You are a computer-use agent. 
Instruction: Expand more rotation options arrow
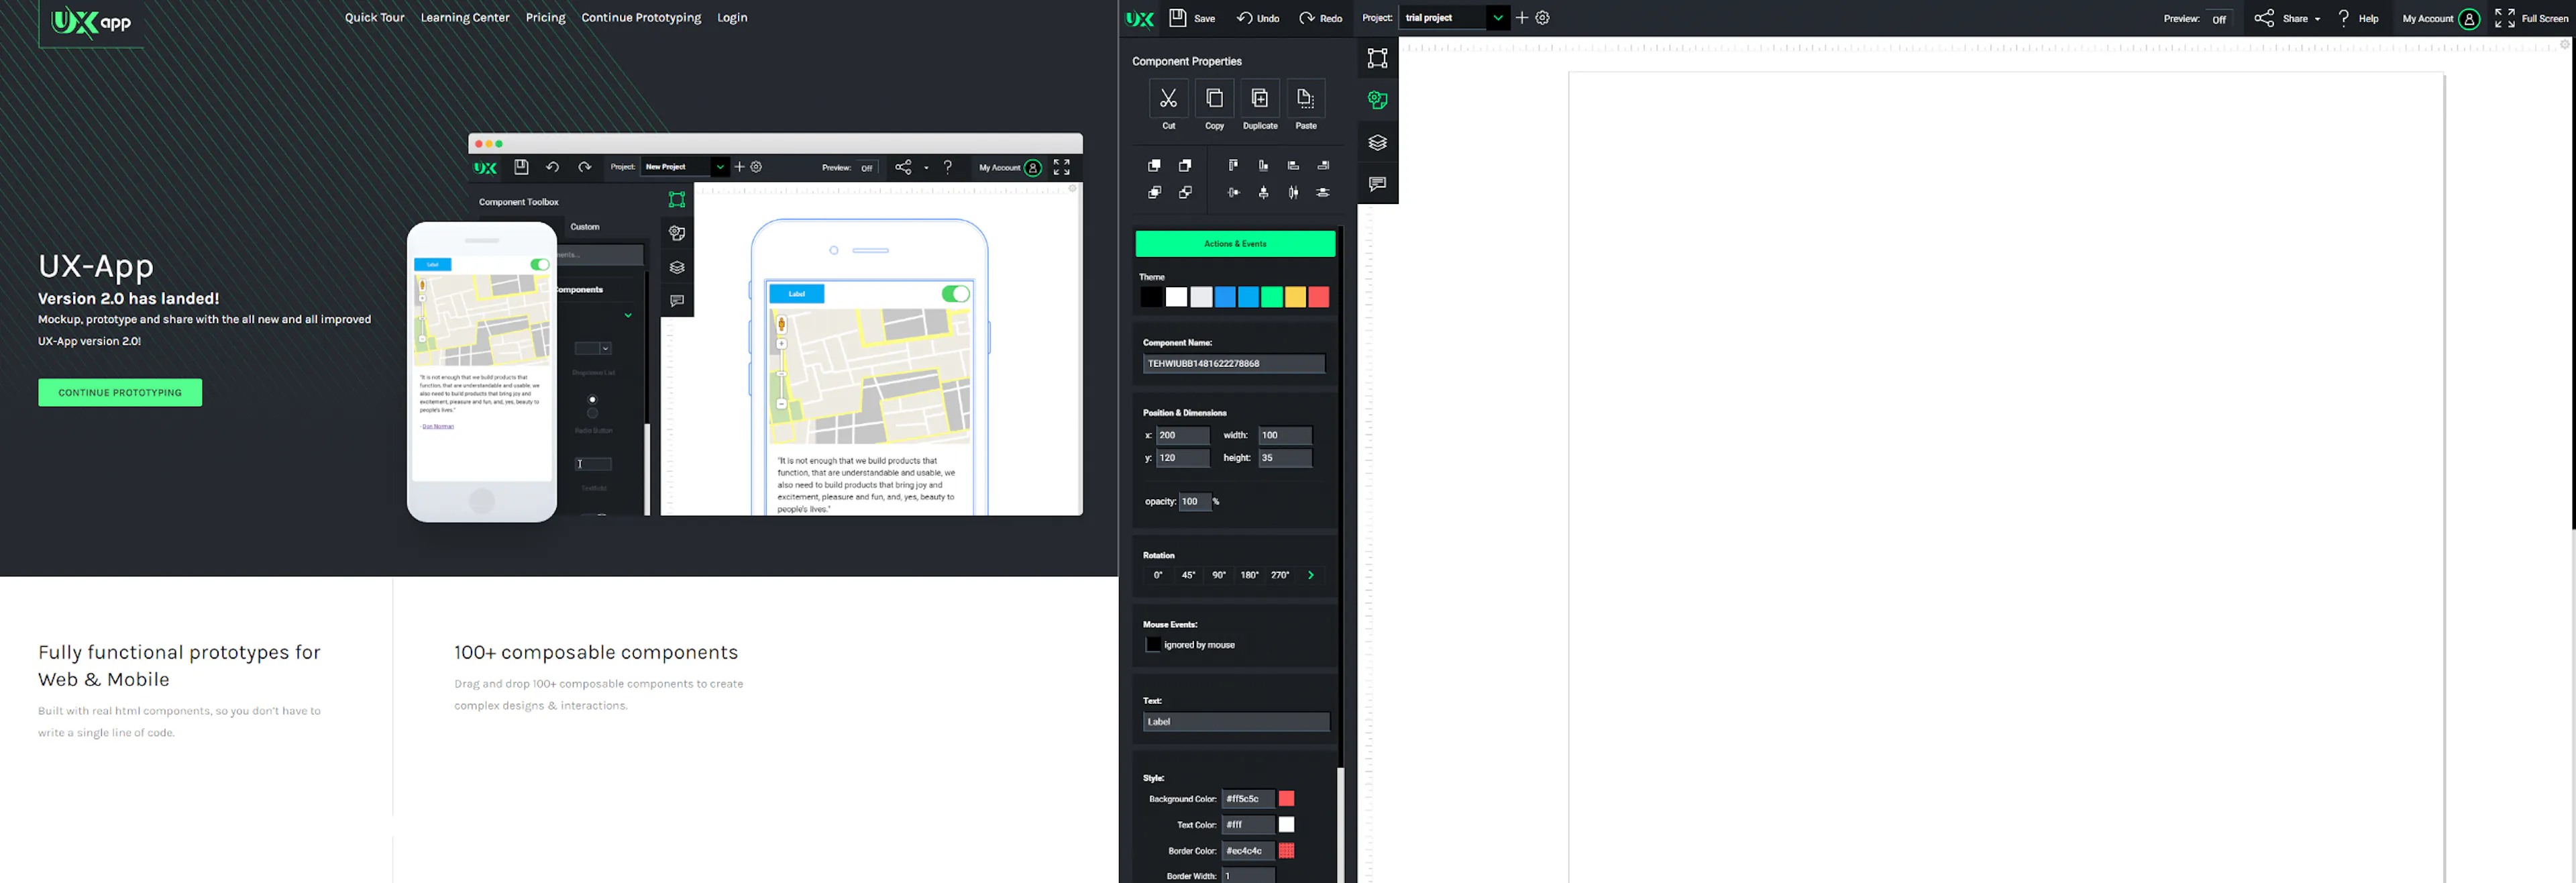point(1310,575)
